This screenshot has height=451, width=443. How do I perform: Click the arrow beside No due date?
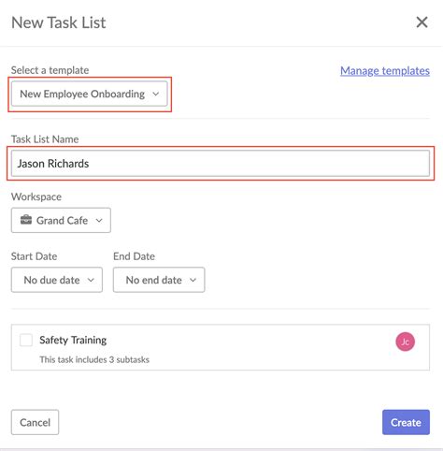[91, 280]
